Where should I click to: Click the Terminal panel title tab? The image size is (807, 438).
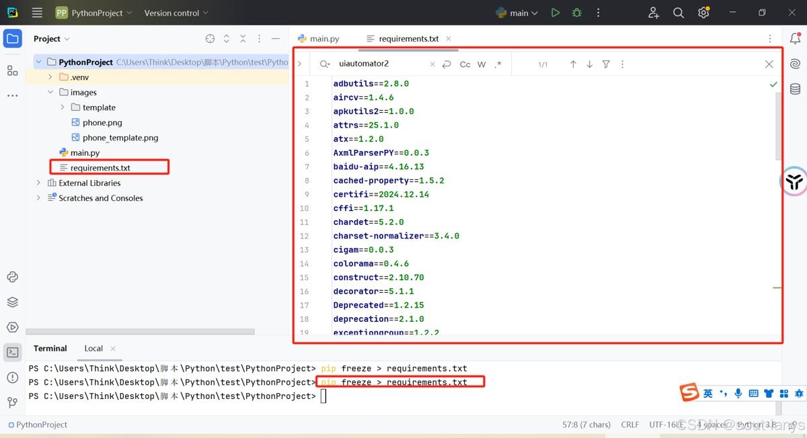pos(50,348)
